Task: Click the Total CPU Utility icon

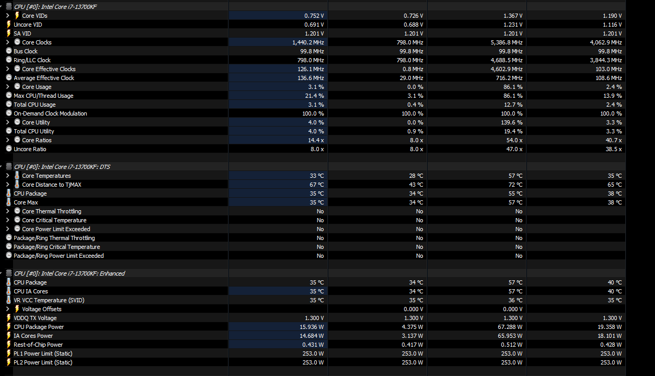Action: [8, 131]
